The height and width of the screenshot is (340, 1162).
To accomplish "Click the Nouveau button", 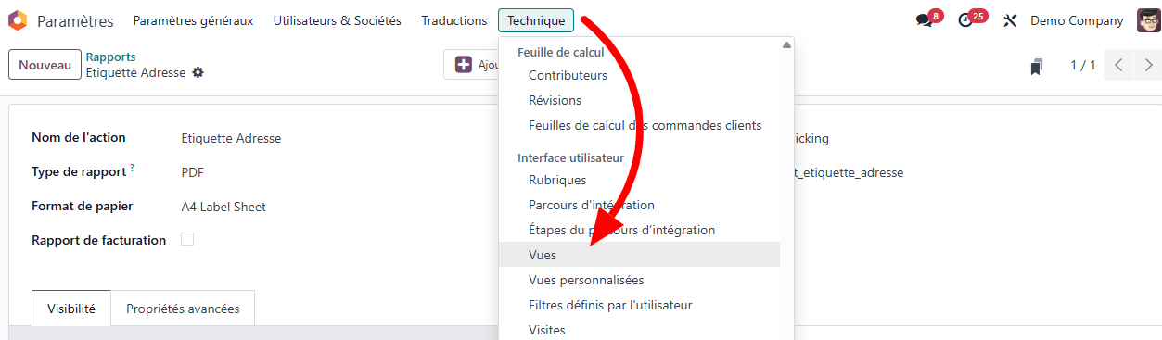I will 45,65.
